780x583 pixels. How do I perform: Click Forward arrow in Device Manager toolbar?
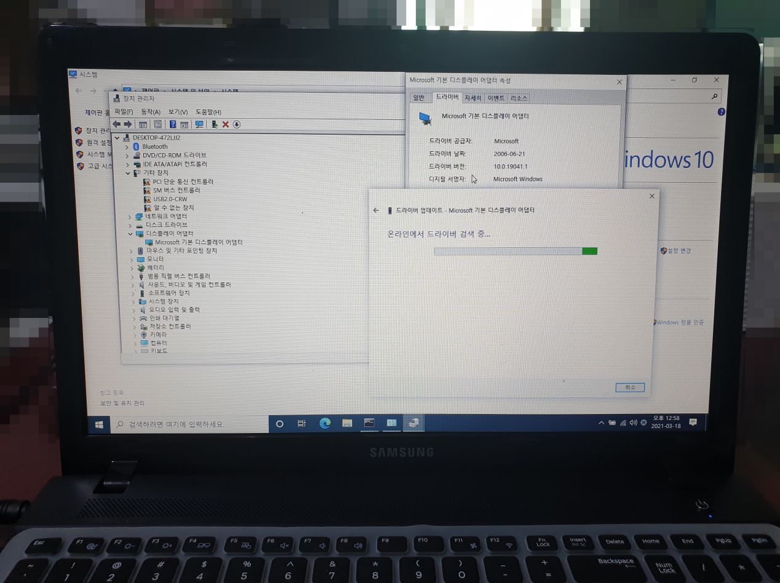coord(127,124)
